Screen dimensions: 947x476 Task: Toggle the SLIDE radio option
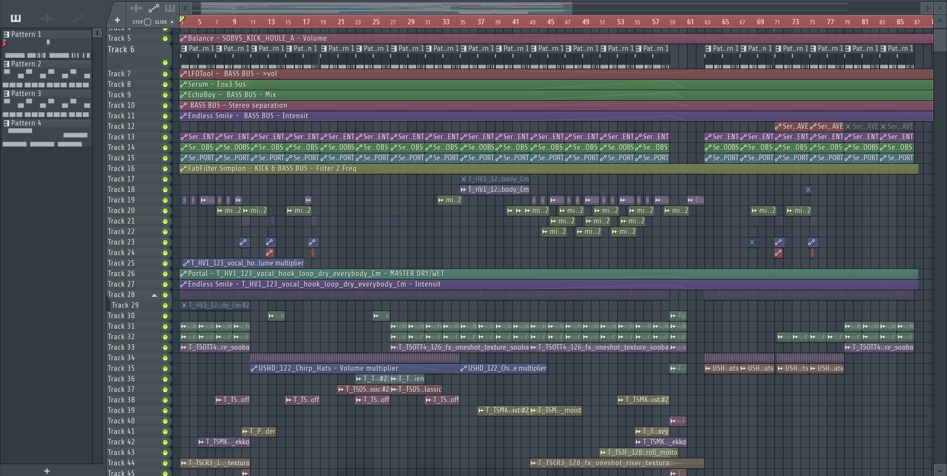click(172, 22)
